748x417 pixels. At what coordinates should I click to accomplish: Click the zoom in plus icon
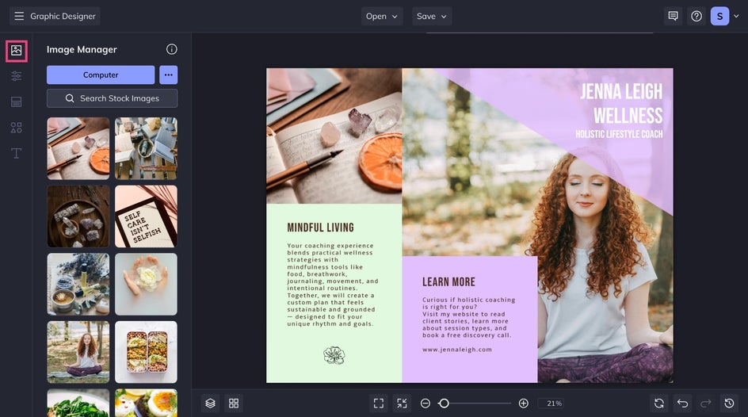523,404
